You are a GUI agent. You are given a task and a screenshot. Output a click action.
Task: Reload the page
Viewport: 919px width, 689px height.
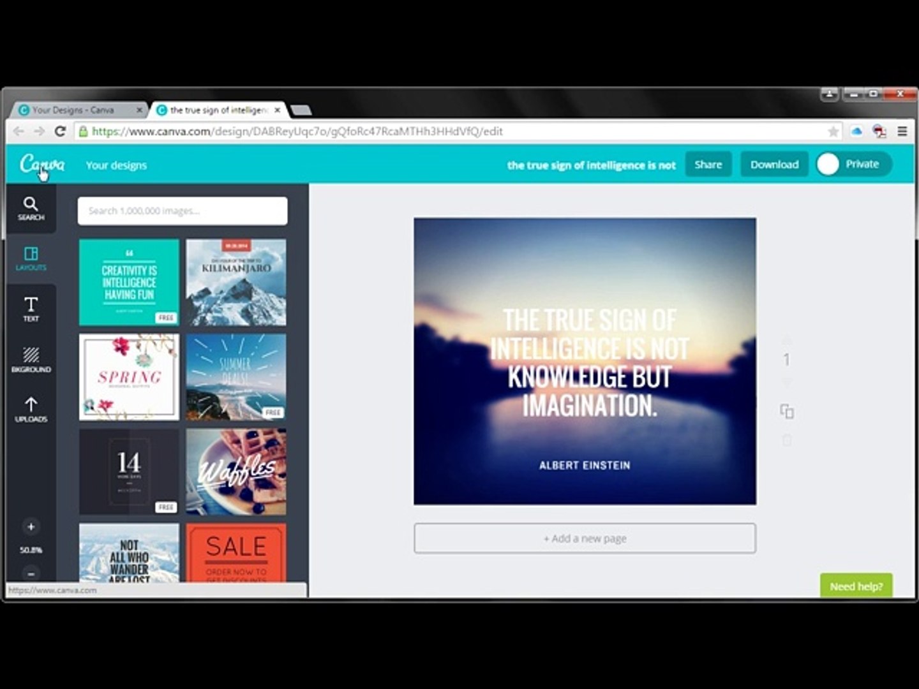pos(60,131)
